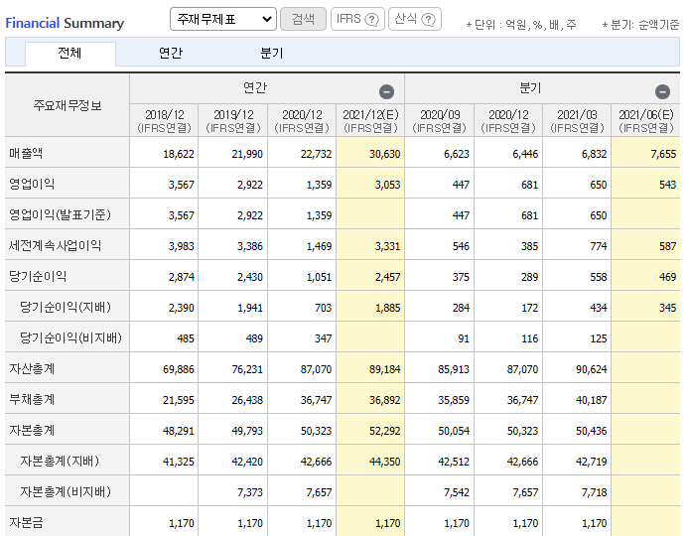Click the quarterly 당기순이익 estimate 469
This screenshot has width=688, height=536.
[x=667, y=277]
